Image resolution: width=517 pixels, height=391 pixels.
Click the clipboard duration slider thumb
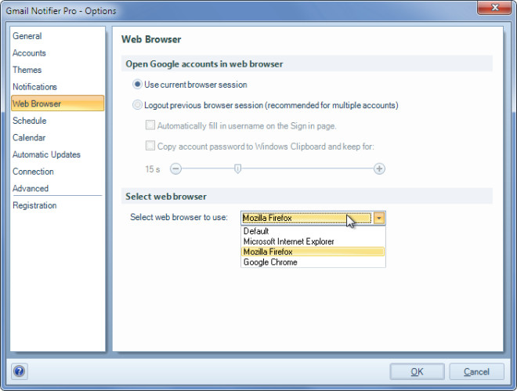[237, 168]
